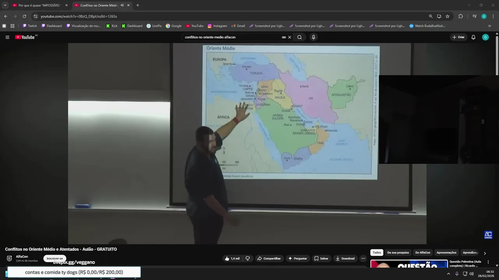
Task: Close the Conflitos no Oriente Médio tab
Action: 128,5
